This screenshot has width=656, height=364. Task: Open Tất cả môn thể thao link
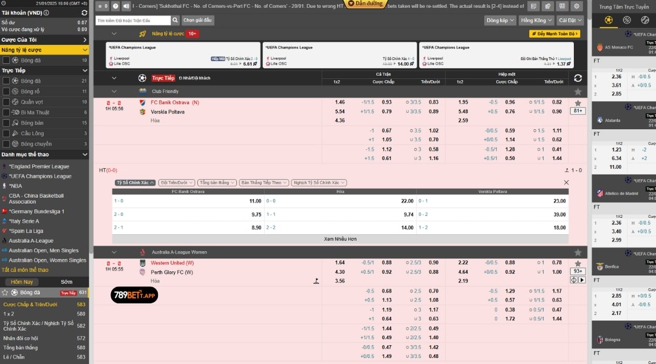click(x=25, y=270)
